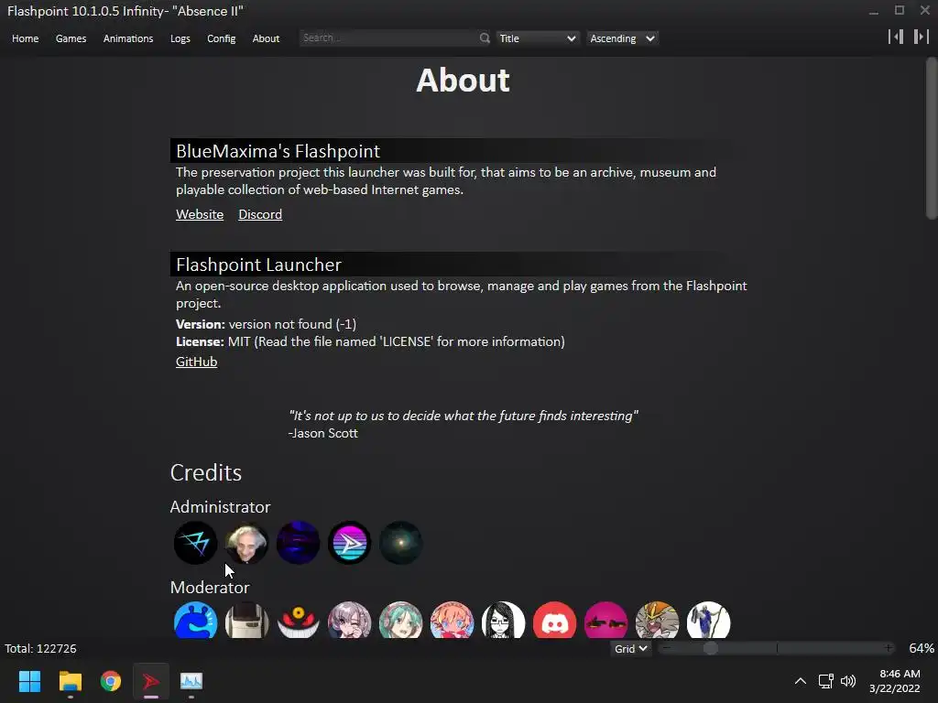Toggle the right sidebar panel icon
Screen dimensions: 938x703
tap(921, 37)
